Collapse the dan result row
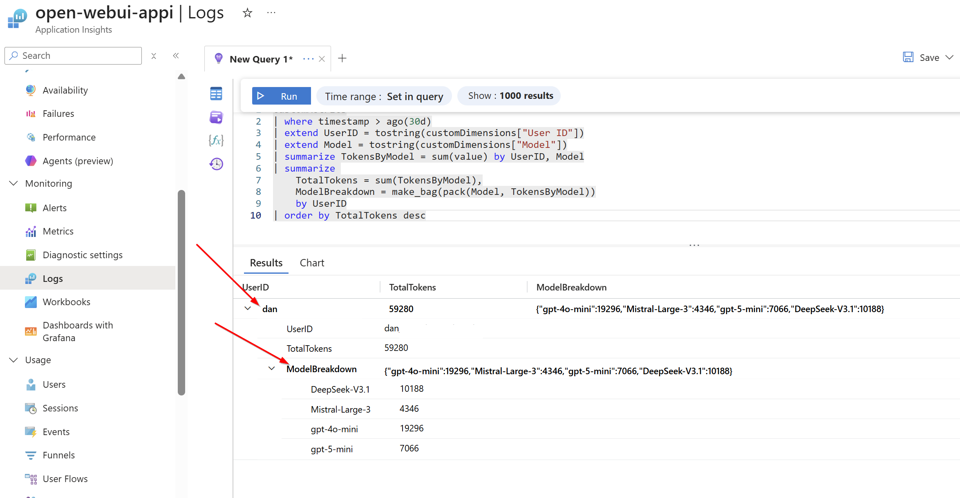Screen dimensions: 960x498 coord(248,308)
